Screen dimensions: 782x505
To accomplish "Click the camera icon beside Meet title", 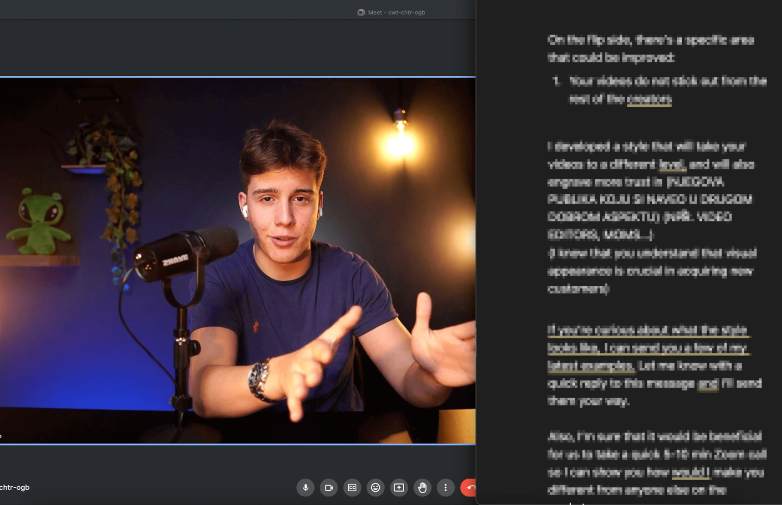I will pos(361,12).
